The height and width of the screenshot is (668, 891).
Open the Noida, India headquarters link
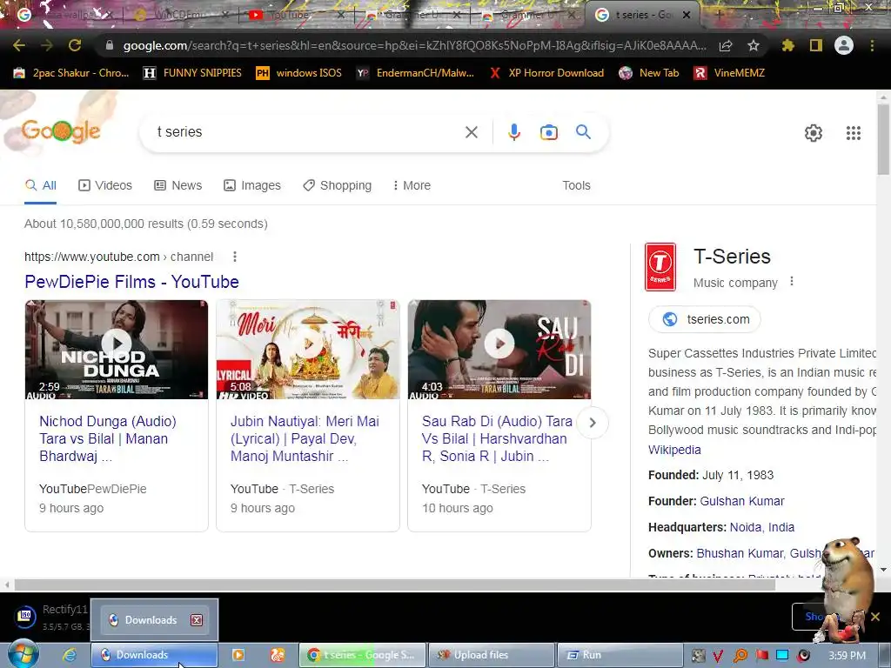(x=762, y=527)
